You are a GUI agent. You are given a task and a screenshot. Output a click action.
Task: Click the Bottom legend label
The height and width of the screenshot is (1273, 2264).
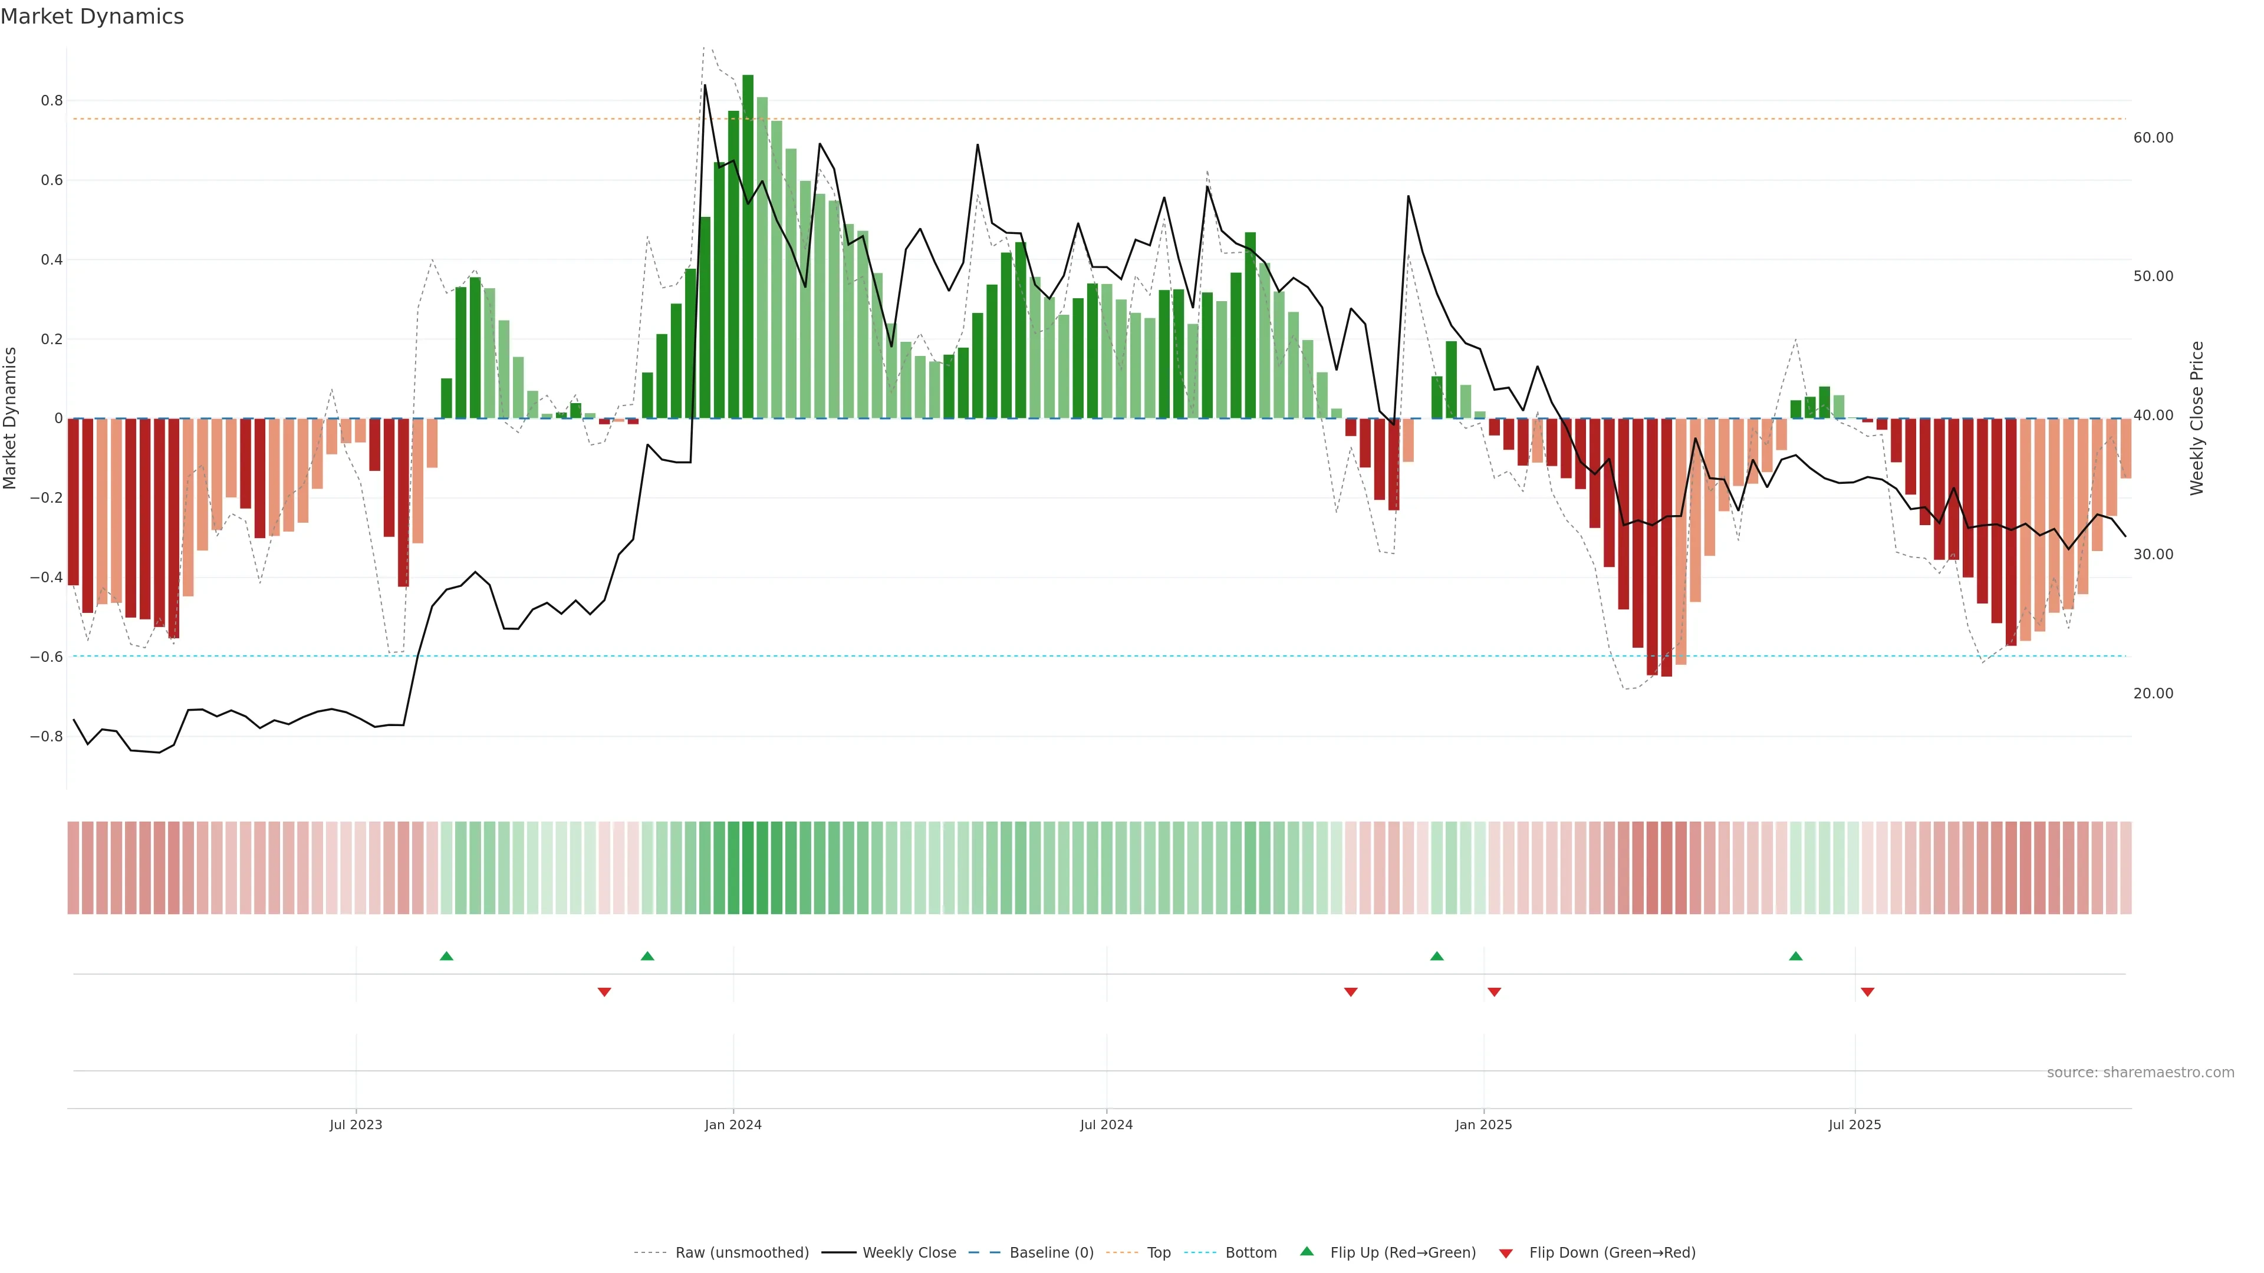click(x=1251, y=1253)
